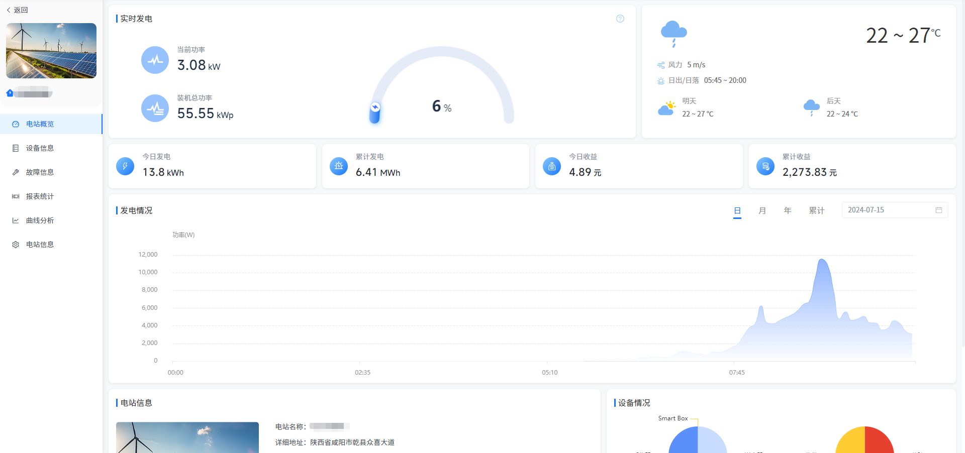
Task: Show 累计 generation tab
Action: [816, 211]
